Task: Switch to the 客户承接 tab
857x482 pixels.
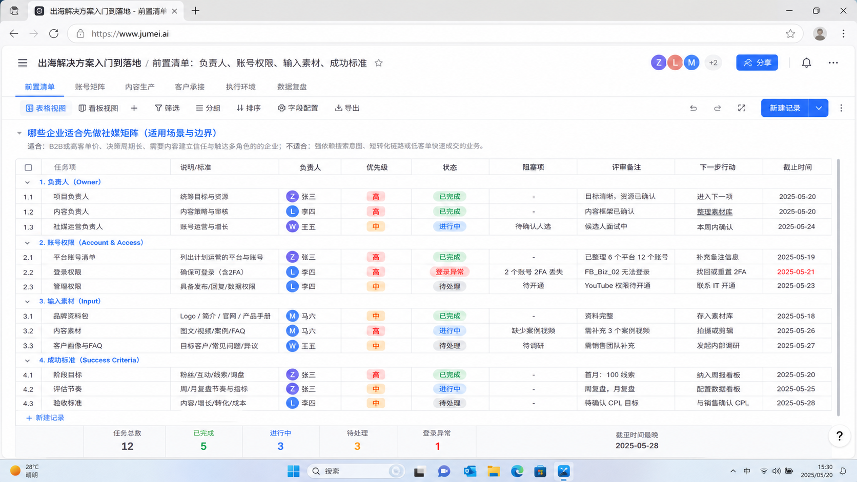Action: click(x=190, y=87)
